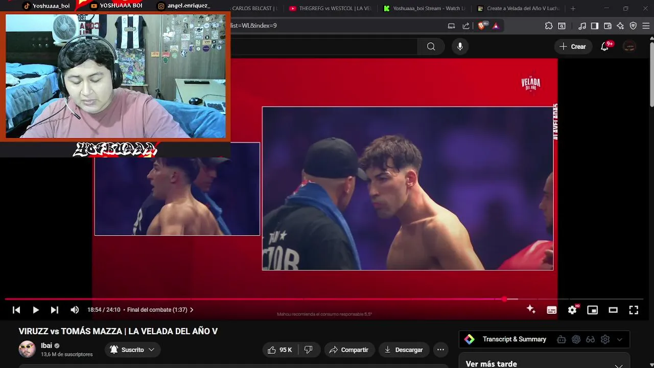Open Transcript & Summary settings gear
Image resolution: width=654 pixels, height=368 pixels.
point(605,339)
